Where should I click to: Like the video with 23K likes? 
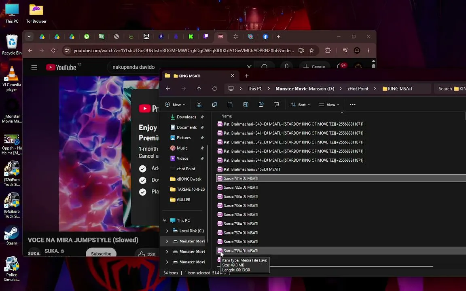pos(147,254)
